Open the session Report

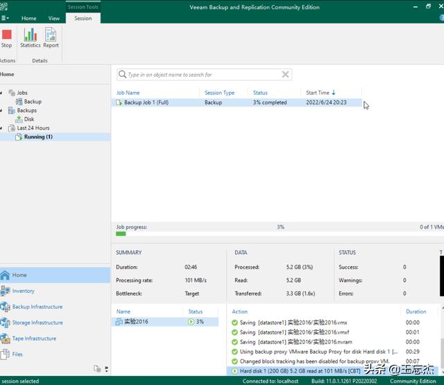[51, 38]
